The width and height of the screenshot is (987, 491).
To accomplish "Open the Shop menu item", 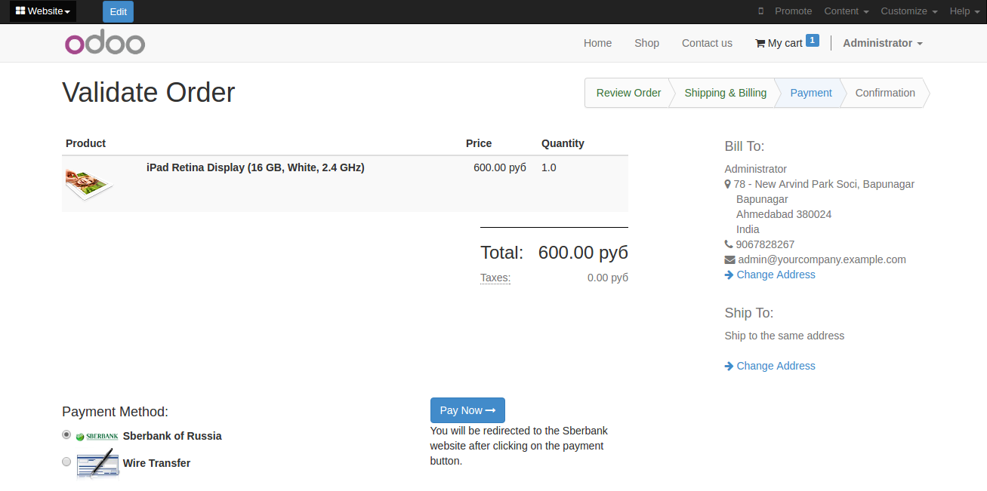I will (647, 43).
